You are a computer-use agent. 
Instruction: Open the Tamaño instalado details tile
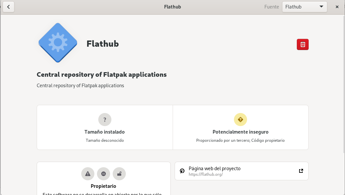click(x=105, y=127)
